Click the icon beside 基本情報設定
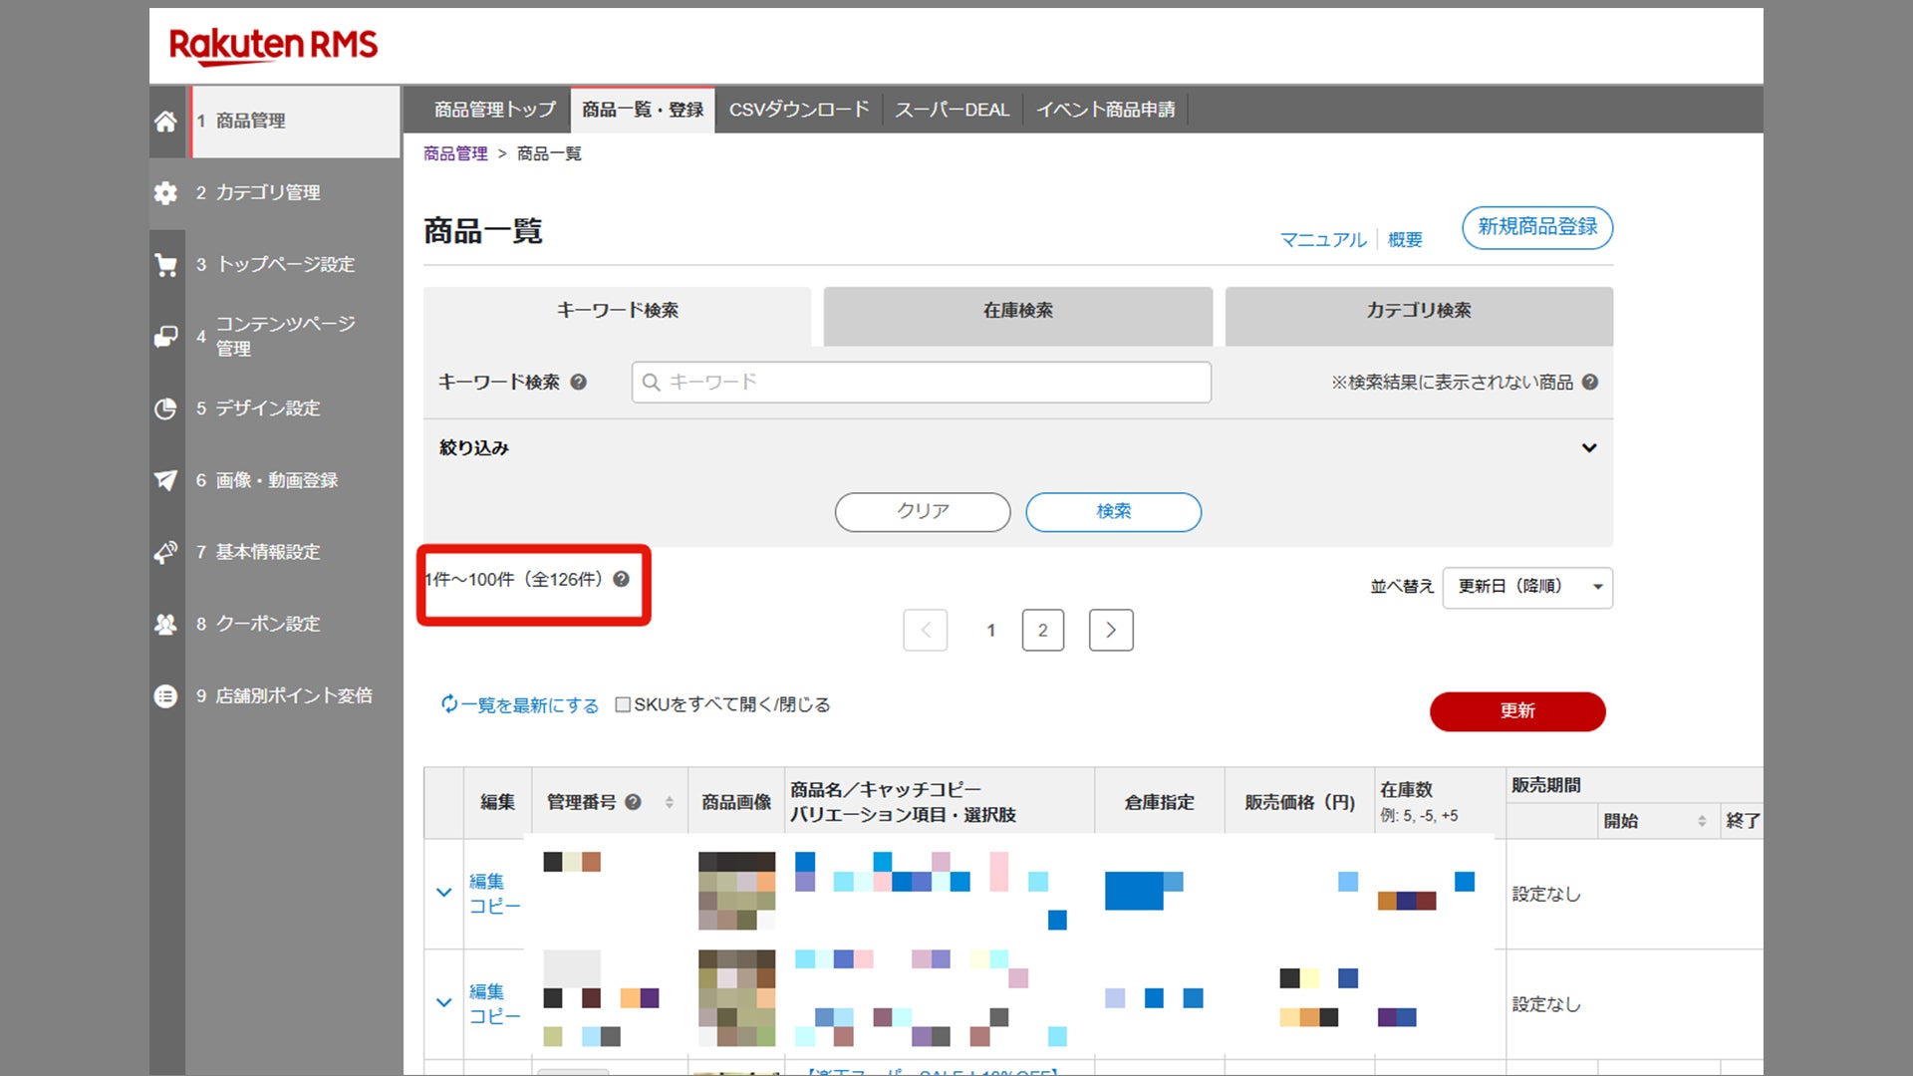Viewport: 1913px width, 1076px height. (165, 552)
